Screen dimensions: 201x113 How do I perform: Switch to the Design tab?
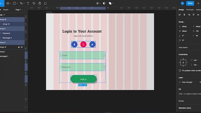coord(181,10)
